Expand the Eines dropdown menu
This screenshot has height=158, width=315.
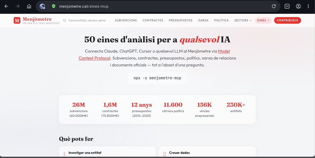(263, 20)
